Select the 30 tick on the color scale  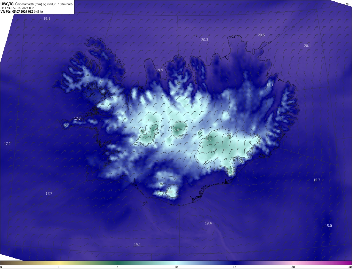pos(293,267)
